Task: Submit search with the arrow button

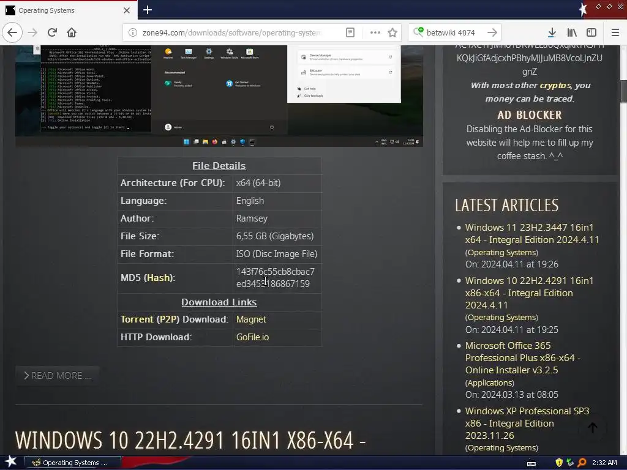Action: click(492, 32)
